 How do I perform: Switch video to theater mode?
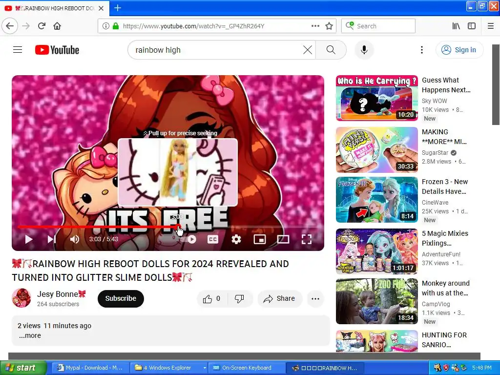283,239
